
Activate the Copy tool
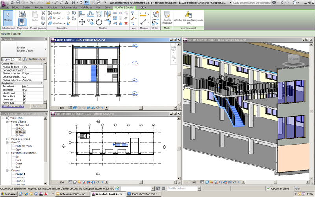(91, 22)
